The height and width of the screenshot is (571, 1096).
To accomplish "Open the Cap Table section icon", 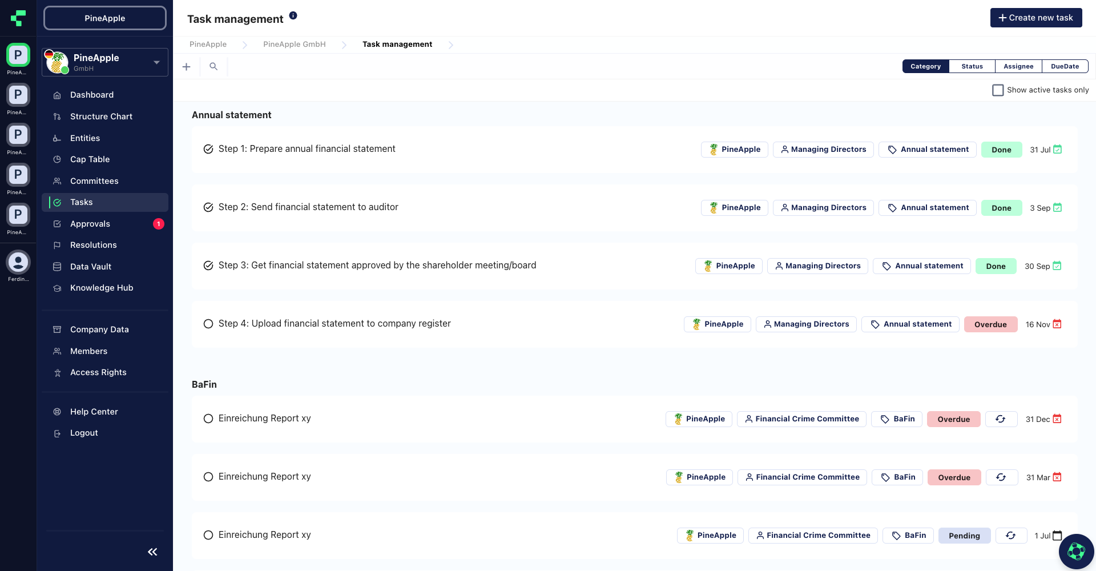I will pyautogui.click(x=57, y=159).
